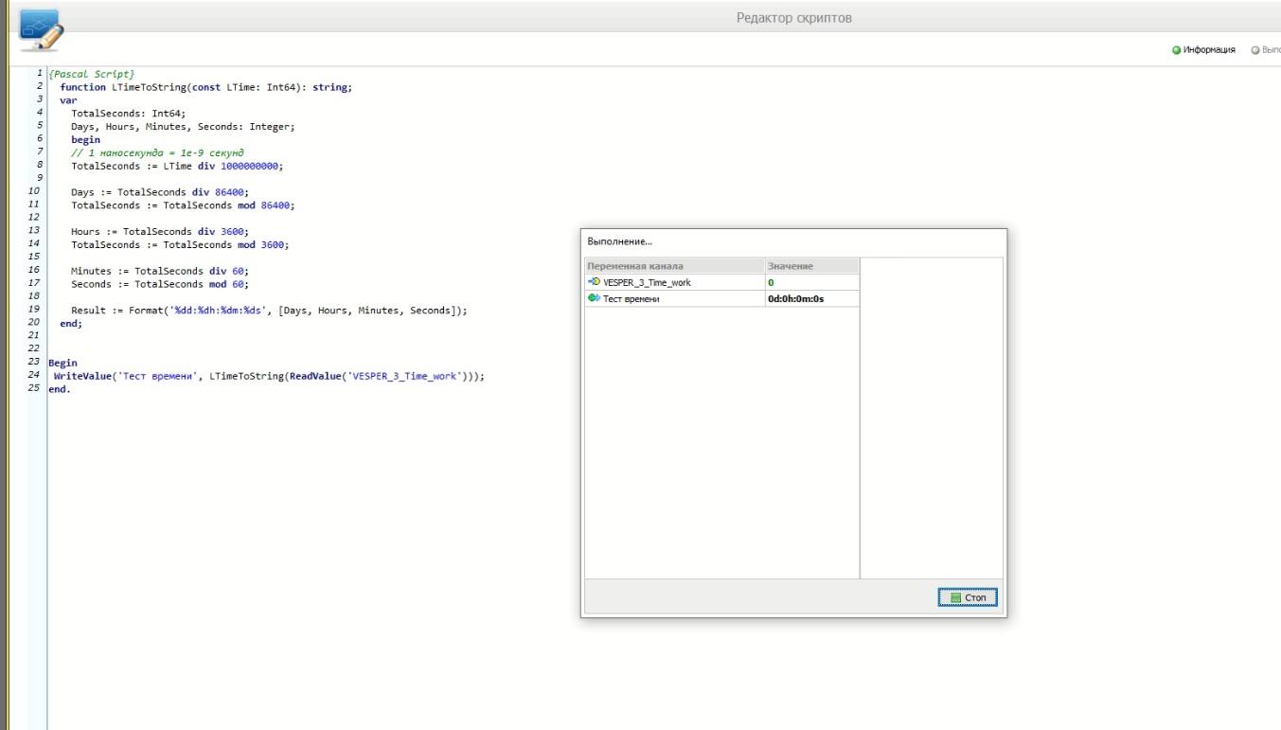The image size is (1281, 730).
Task: Click line number 12 in the gutter
Action: click(34, 218)
